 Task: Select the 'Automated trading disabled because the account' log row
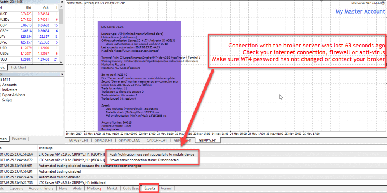[193, 166]
